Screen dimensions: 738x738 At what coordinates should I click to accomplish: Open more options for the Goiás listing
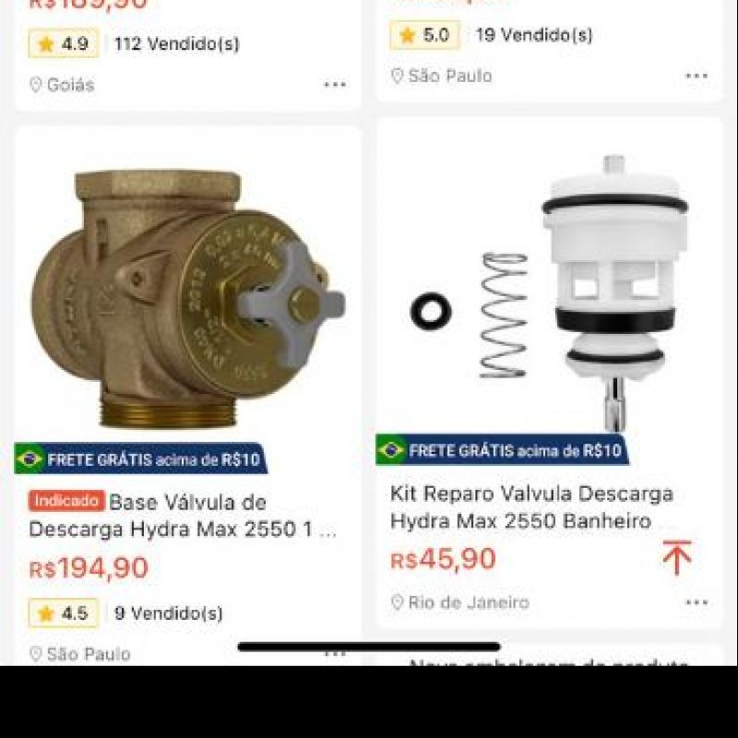point(335,85)
